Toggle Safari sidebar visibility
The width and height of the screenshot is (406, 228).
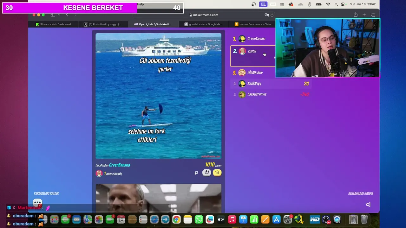tap(53, 15)
